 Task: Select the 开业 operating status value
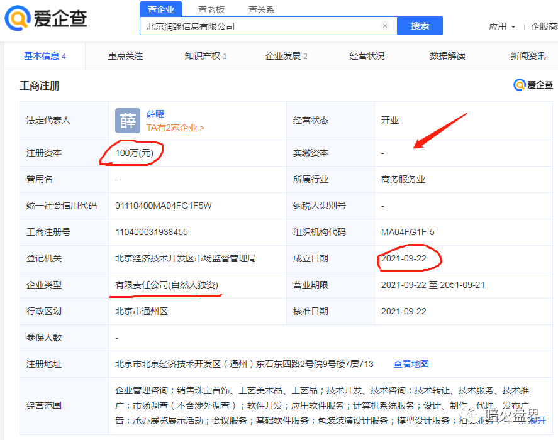pos(389,120)
